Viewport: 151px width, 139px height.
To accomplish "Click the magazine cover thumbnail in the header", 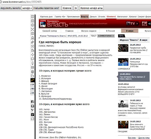I will coord(43,23).
